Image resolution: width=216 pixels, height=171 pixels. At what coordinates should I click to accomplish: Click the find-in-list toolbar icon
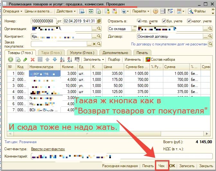[82, 12]
